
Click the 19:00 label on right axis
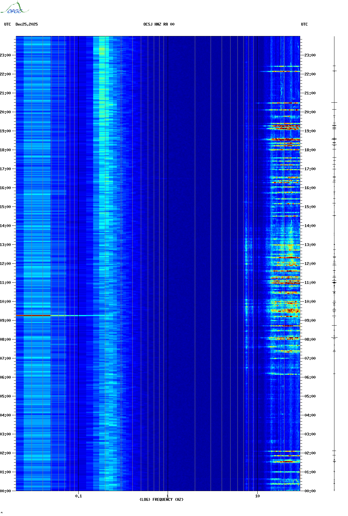tap(310, 131)
